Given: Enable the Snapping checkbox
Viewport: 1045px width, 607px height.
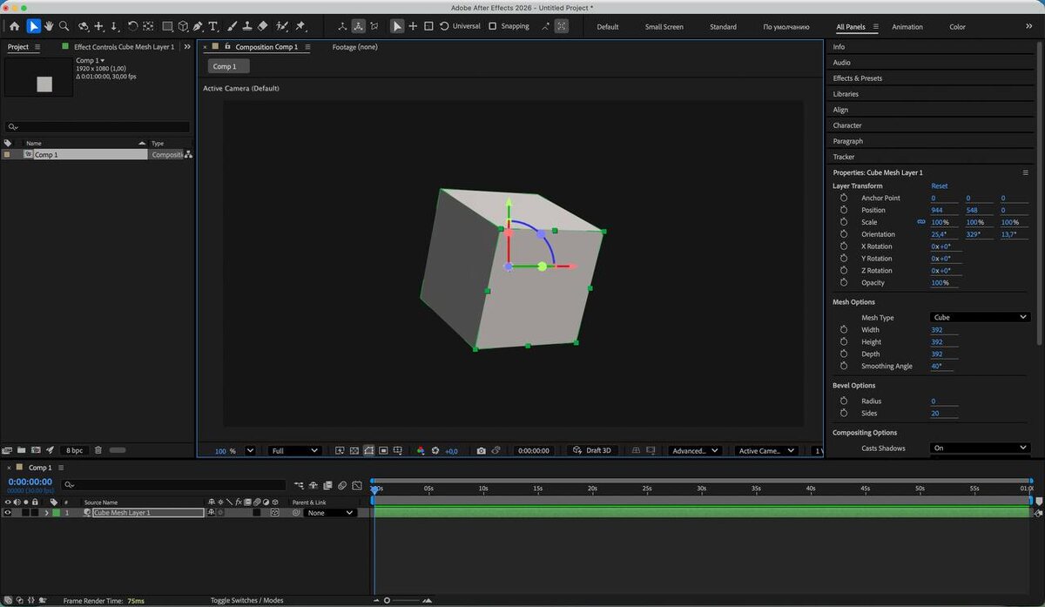Looking at the screenshot, I should [x=492, y=26].
